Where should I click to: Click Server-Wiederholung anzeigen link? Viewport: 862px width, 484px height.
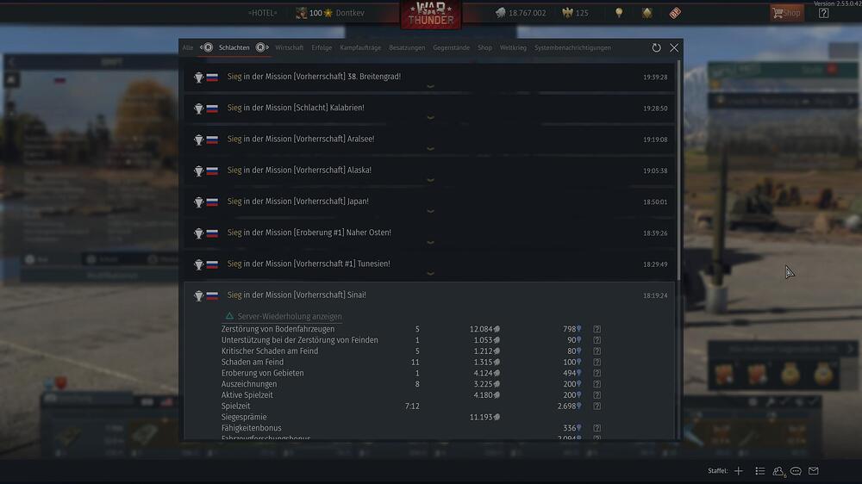(289, 316)
